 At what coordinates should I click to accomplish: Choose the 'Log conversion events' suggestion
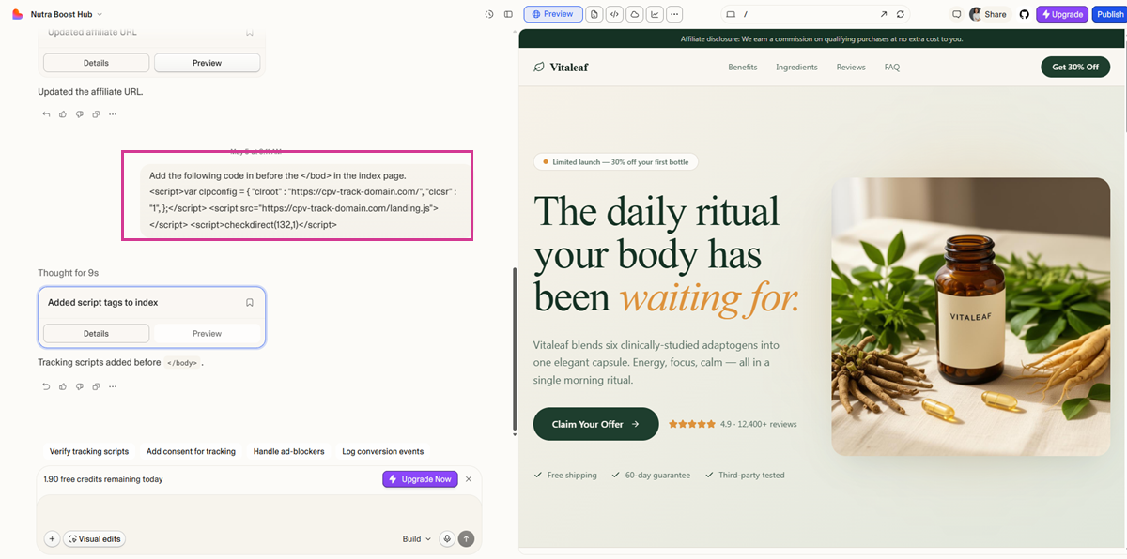coord(383,451)
